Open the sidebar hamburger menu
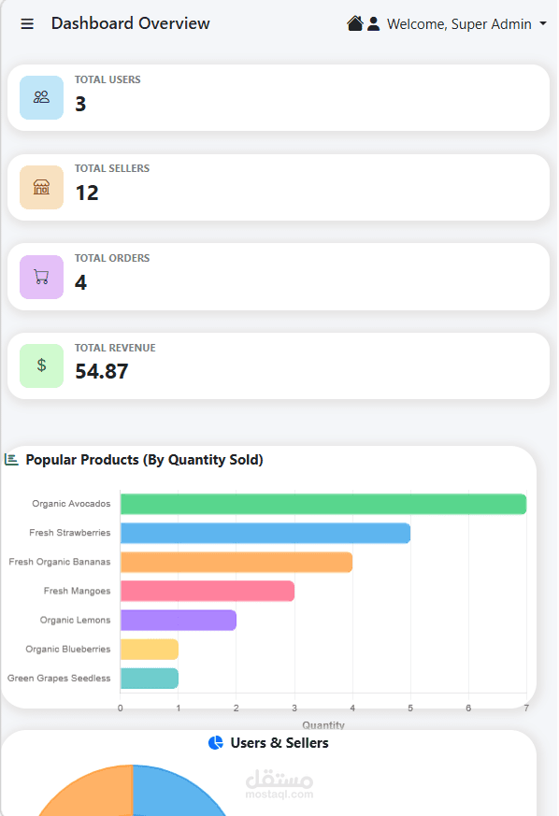Viewport: 559px width, 816px height. click(27, 24)
